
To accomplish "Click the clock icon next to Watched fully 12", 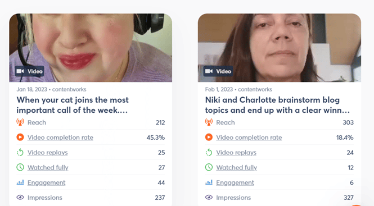I will tap(209, 167).
